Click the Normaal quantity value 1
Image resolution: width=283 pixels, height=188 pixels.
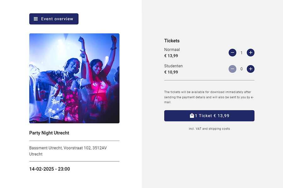tap(241, 53)
